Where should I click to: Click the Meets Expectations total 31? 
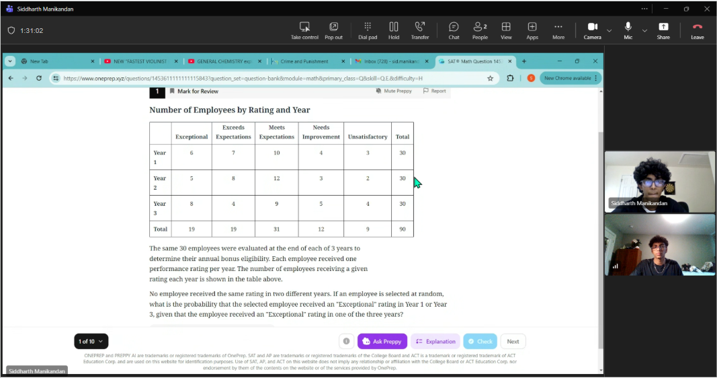click(277, 229)
